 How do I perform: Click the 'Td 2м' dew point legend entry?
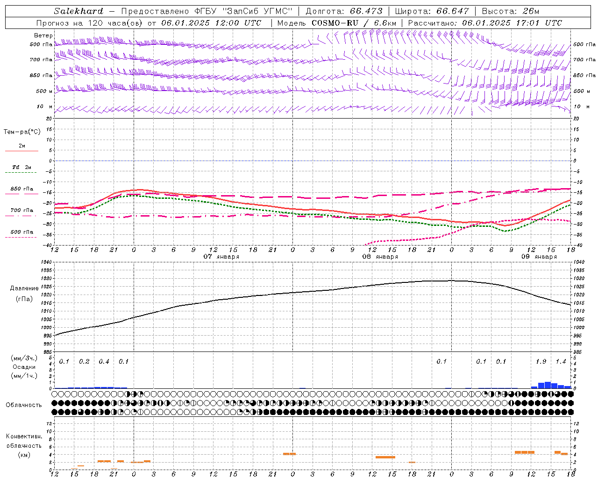(x=21, y=167)
